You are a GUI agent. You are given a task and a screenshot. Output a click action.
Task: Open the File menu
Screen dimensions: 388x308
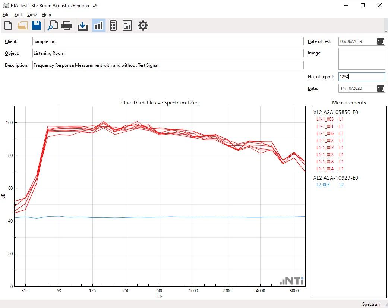(6, 15)
